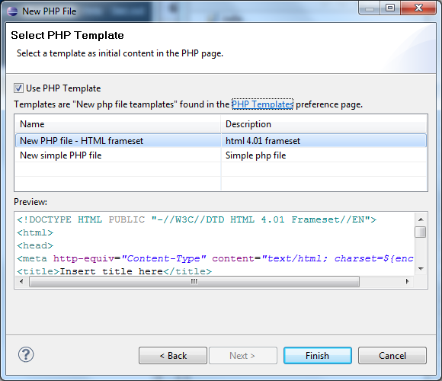
Task: Close the New PHP File dialog
Action: [418, 8]
